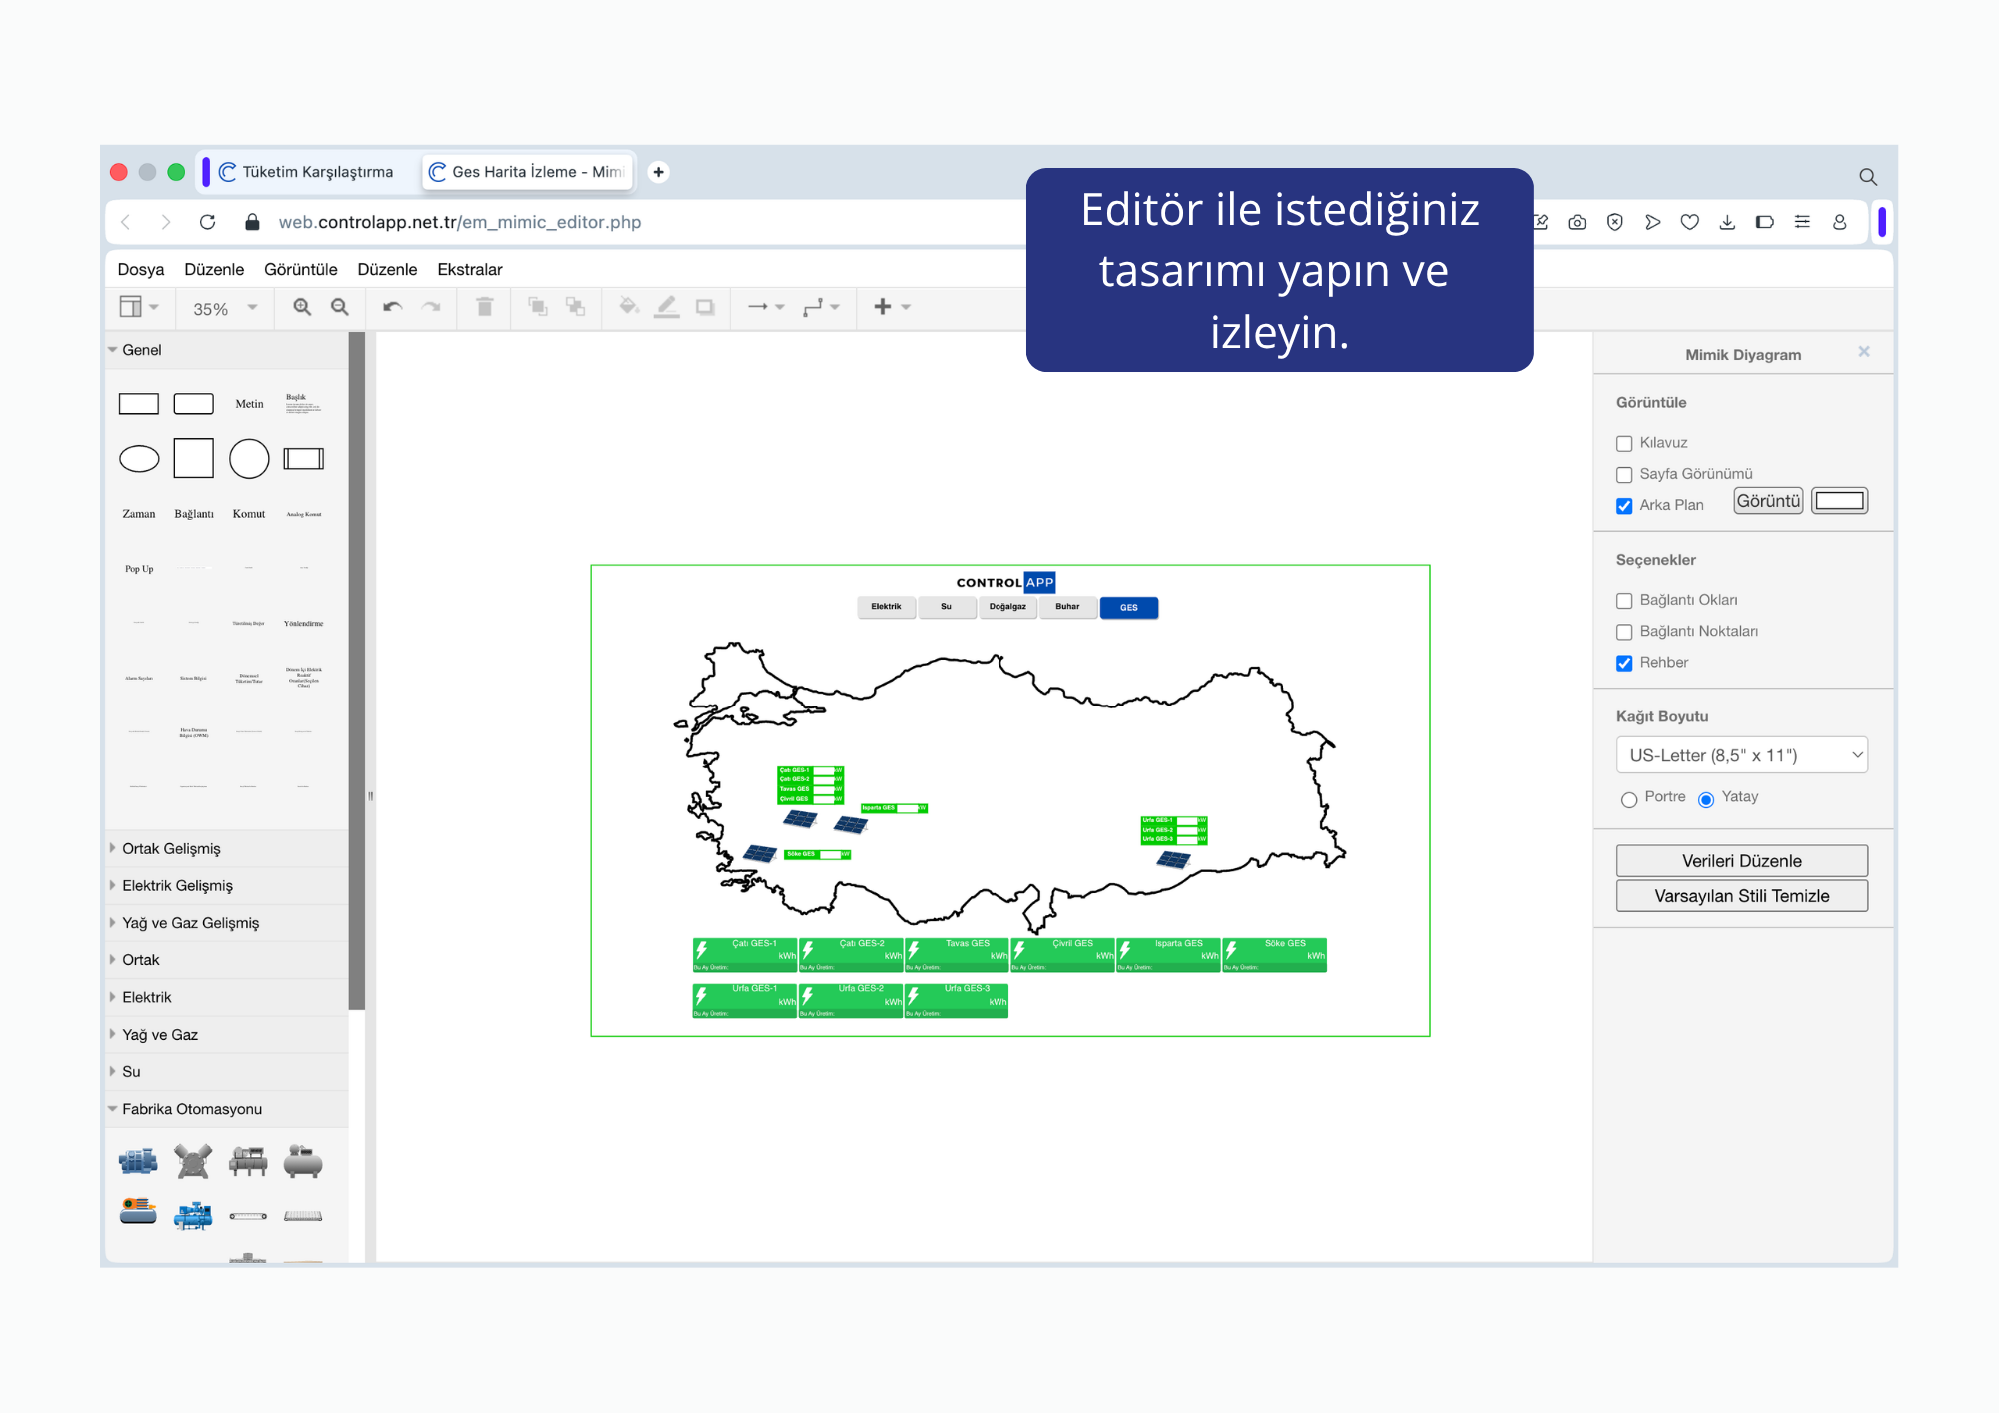Choose the grey horizontal tank icon
This screenshot has height=1413, width=1999.
pyautogui.click(x=304, y=1161)
